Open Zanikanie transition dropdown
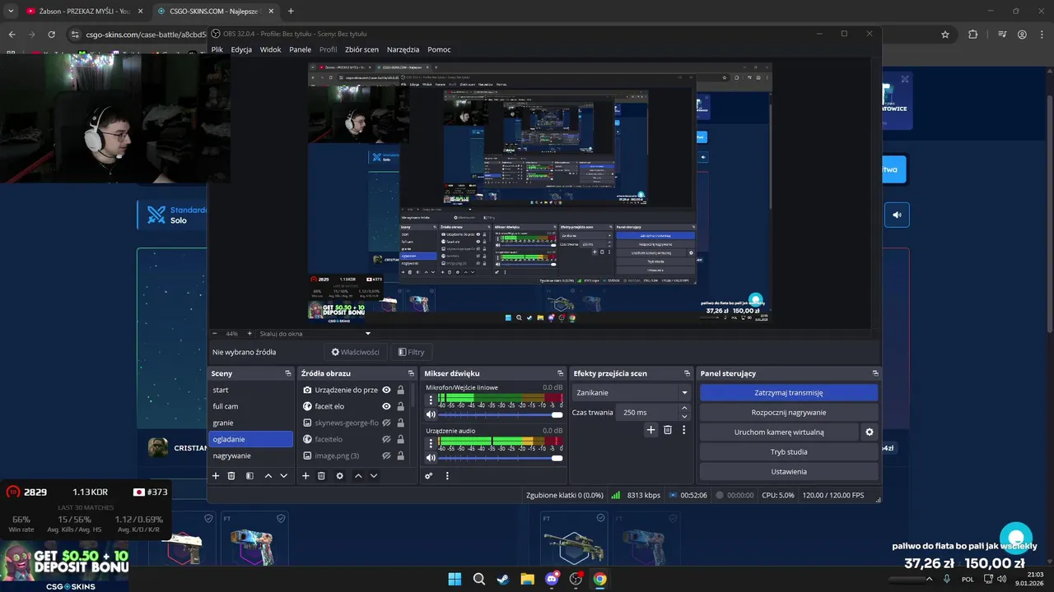The height and width of the screenshot is (592, 1054). point(632,393)
